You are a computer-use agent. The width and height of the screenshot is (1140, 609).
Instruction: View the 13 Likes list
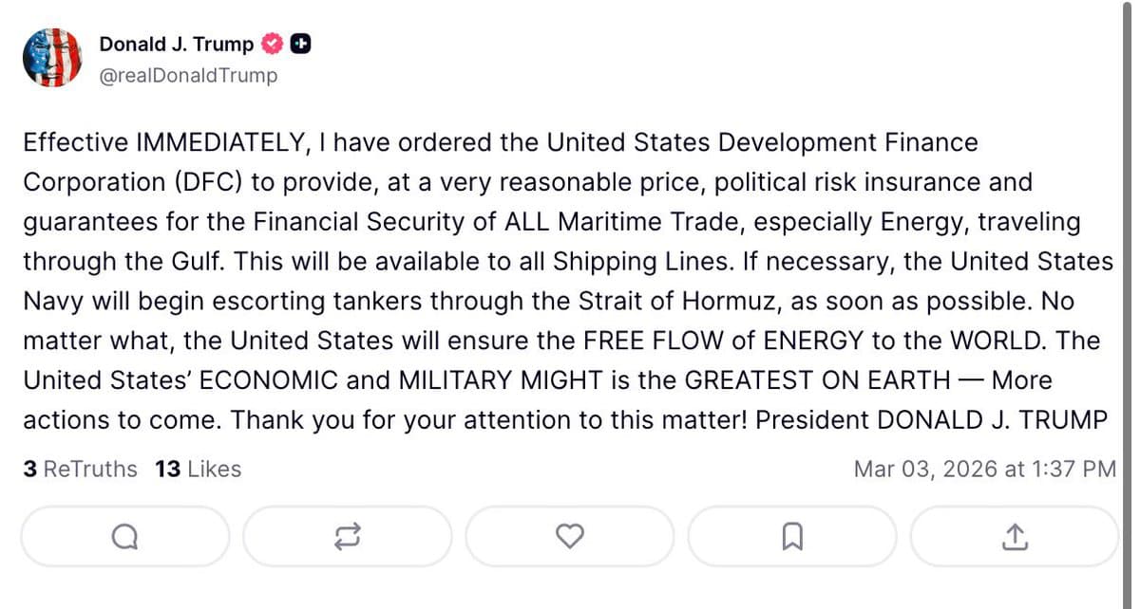point(197,469)
